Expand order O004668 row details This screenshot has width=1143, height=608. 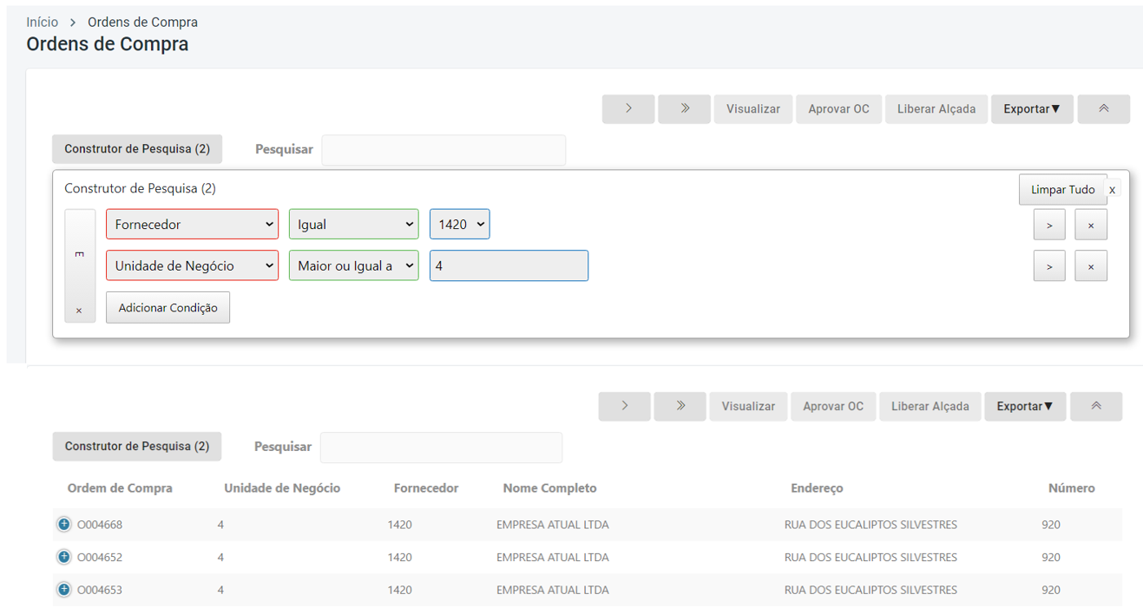coord(64,525)
